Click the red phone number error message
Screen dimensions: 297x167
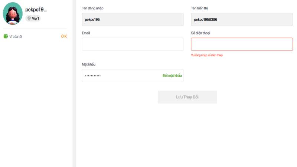pos(207,55)
